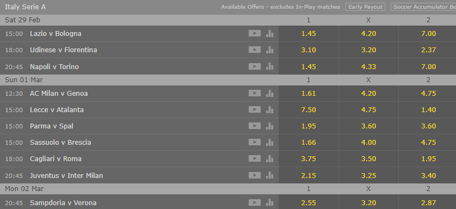This screenshot has width=456, height=209.
Task: Click the Early Payout offer button
Action: pyautogui.click(x=365, y=7)
